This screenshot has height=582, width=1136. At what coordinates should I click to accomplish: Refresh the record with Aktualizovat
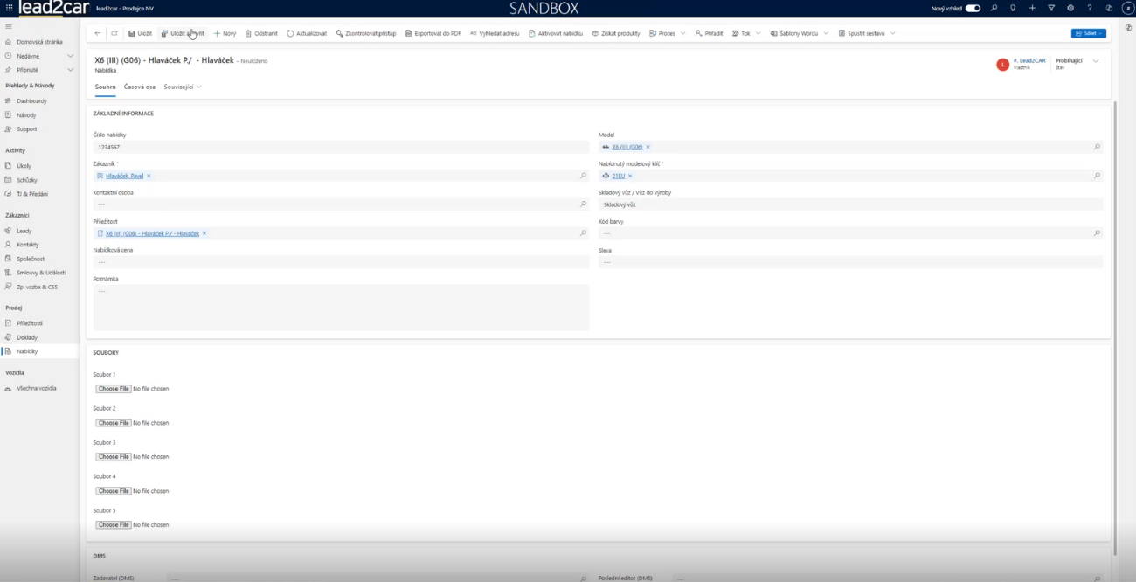307,33
